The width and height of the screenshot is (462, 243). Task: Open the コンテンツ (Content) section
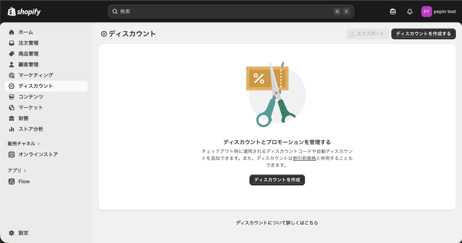pyautogui.click(x=31, y=97)
